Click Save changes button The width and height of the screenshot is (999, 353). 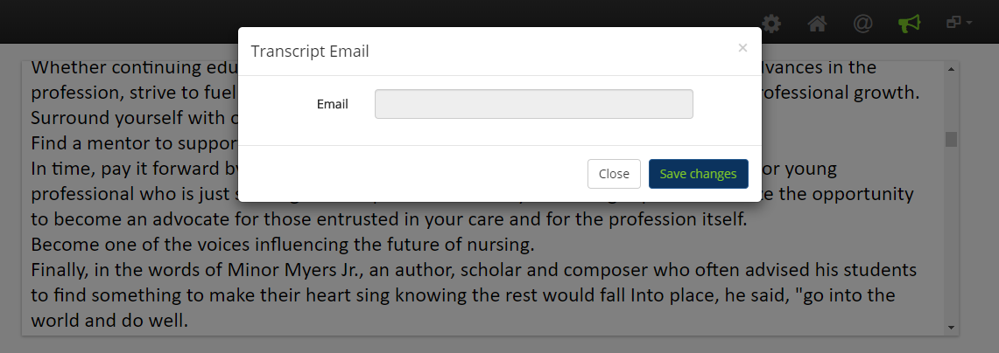pos(699,174)
